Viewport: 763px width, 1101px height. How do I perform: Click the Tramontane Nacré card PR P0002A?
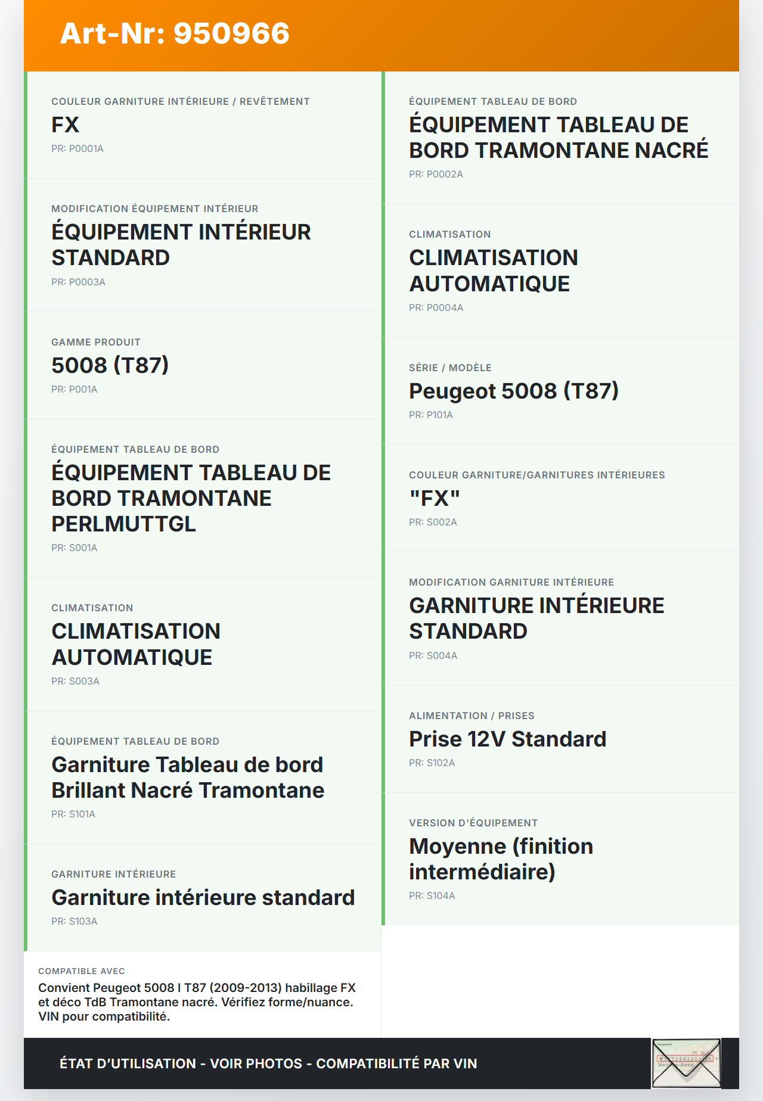[x=560, y=138]
